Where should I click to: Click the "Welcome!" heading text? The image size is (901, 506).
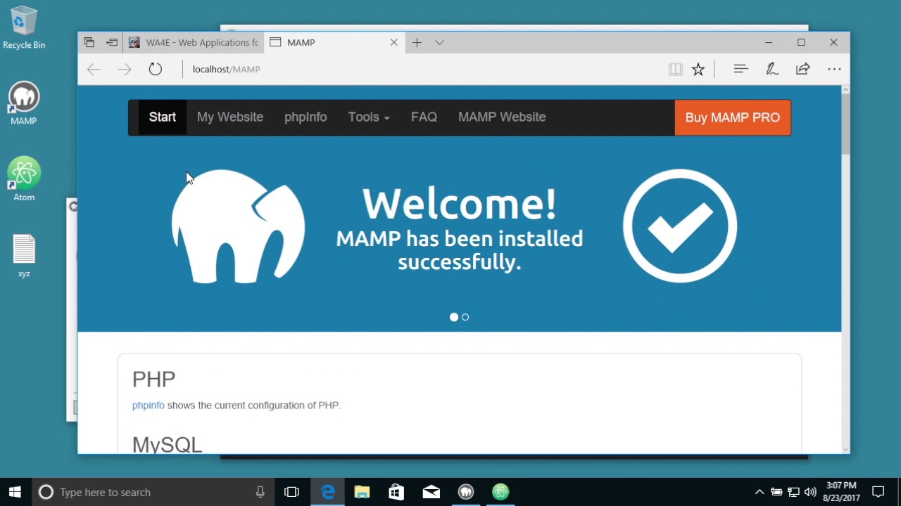pyautogui.click(x=460, y=204)
